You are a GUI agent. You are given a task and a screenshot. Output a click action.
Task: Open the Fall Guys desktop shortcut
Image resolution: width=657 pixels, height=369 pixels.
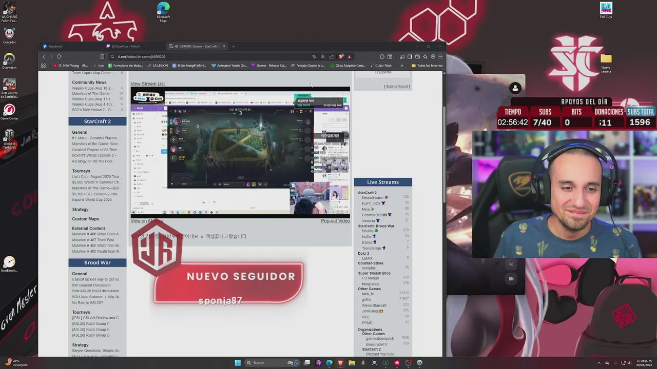pos(606,10)
